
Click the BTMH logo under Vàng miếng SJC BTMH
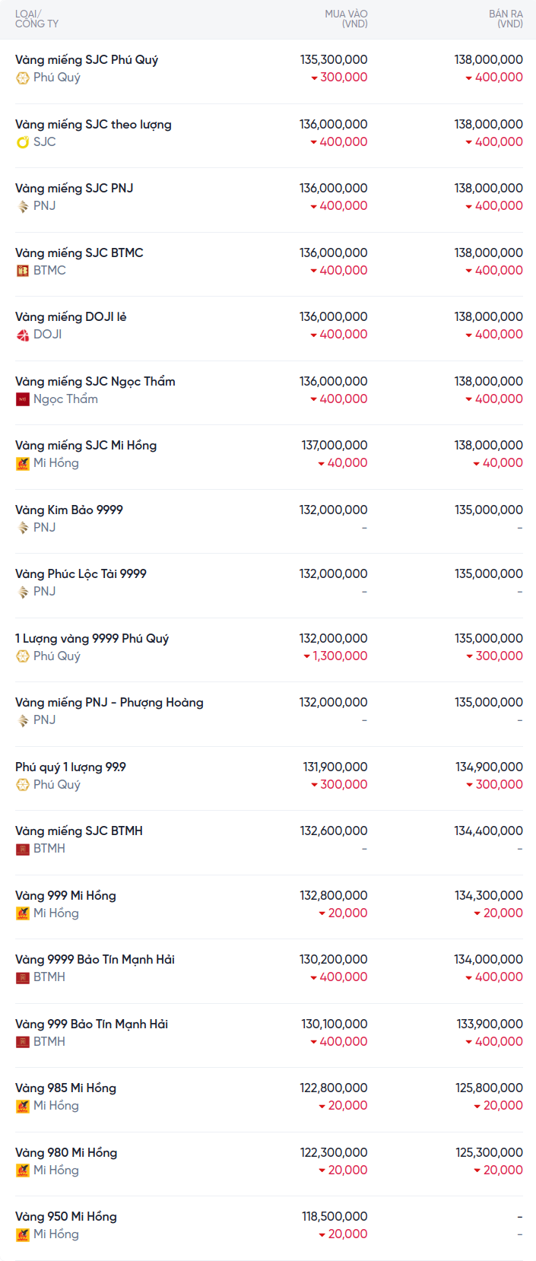(x=23, y=849)
